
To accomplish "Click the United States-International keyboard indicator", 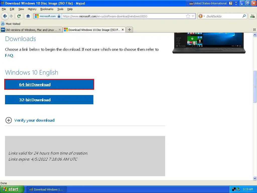I will 208,3.
